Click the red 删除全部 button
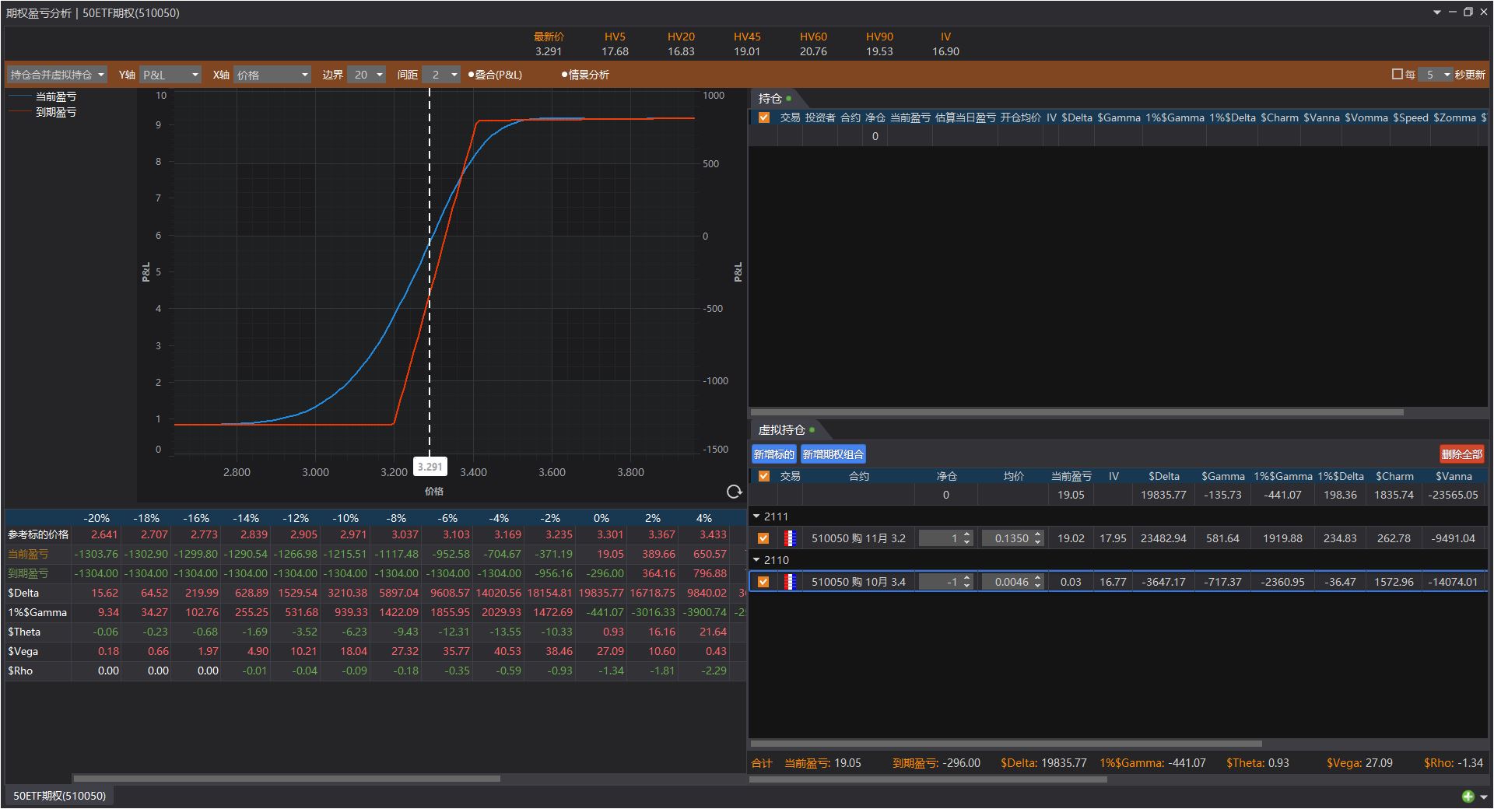This screenshot has height=809, width=1494. tap(1461, 454)
